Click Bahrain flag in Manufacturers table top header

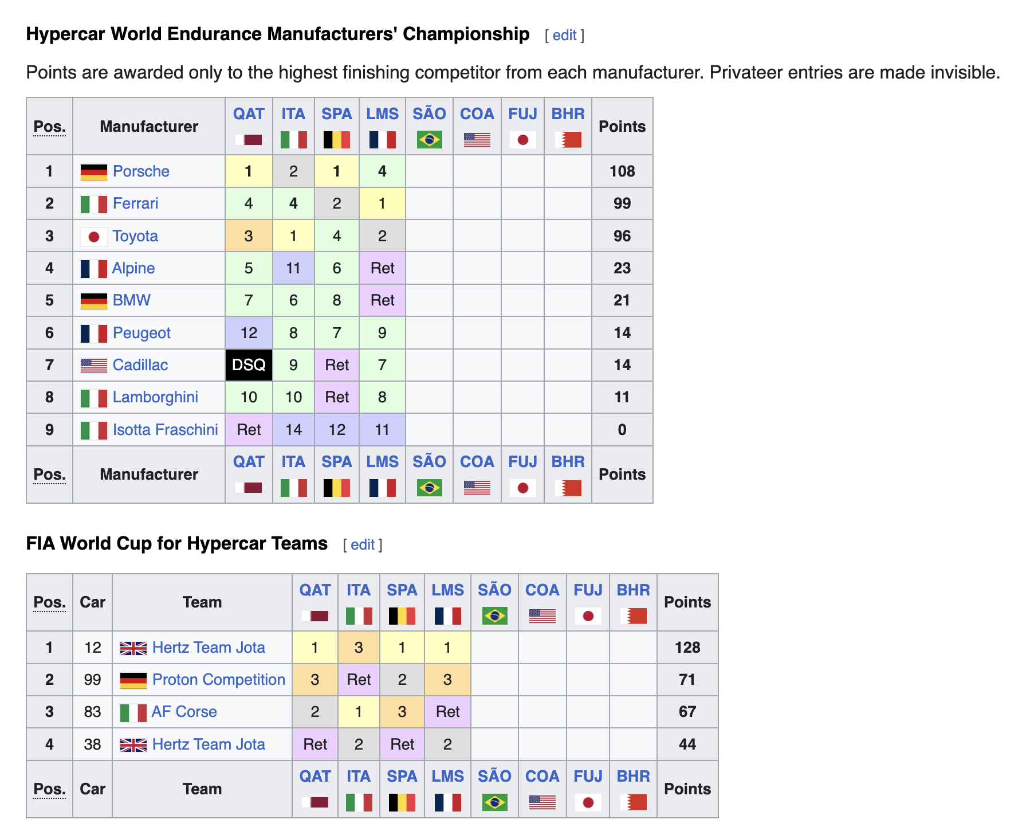[568, 140]
